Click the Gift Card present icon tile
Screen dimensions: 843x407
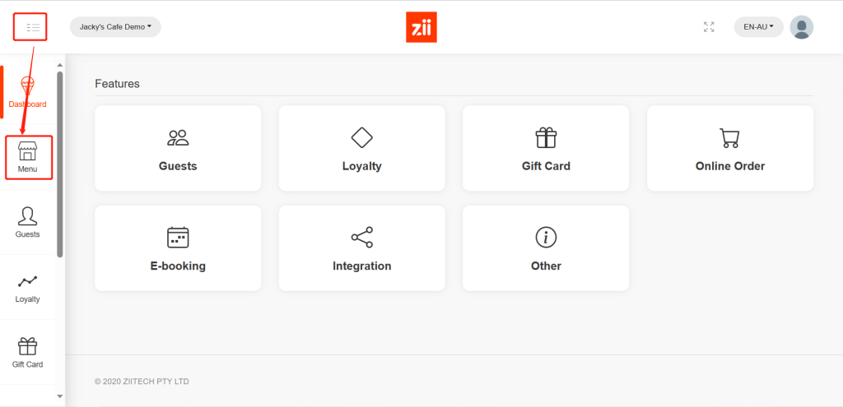pyautogui.click(x=546, y=148)
